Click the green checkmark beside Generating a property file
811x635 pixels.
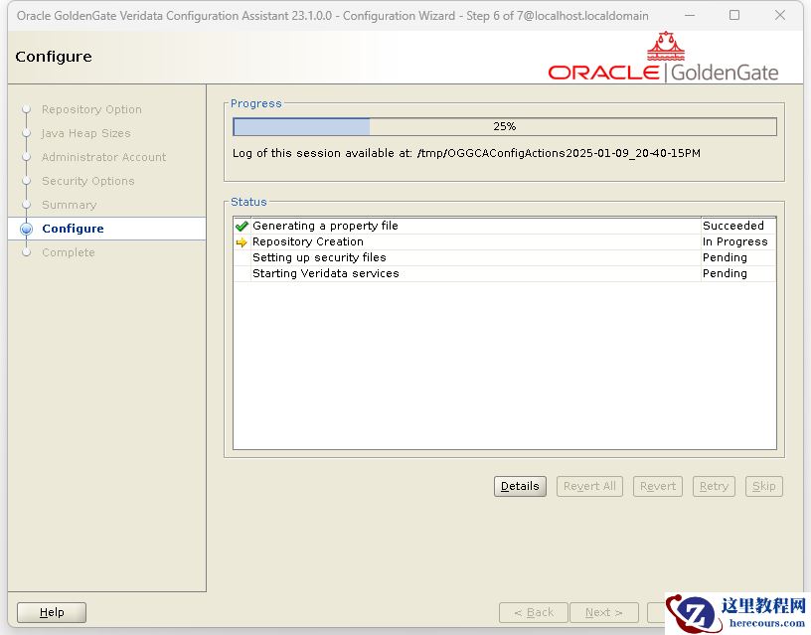(242, 226)
